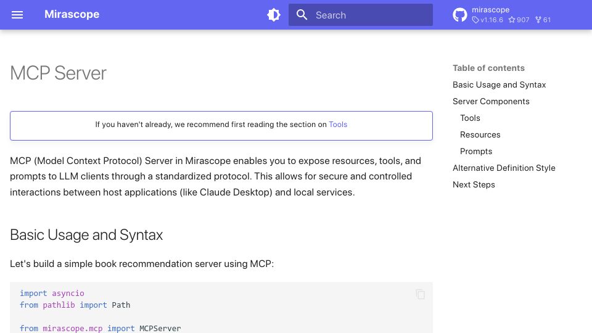592x333 pixels.
Task: Click the 'from pathlib import Path' line
Action: (x=75, y=305)
